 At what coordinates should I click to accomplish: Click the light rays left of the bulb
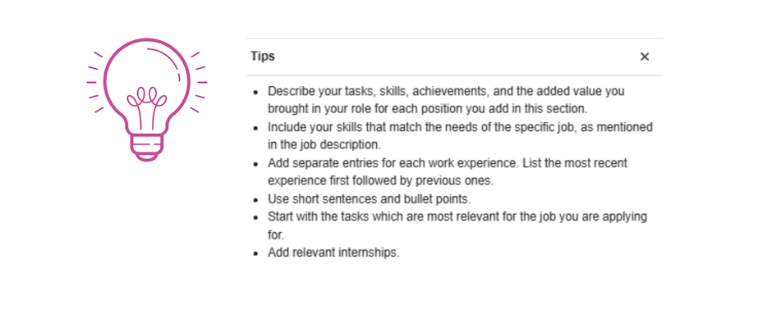95,83
